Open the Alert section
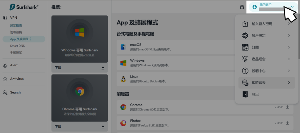The width and height of the screenshot is (300, 133). 14,65
